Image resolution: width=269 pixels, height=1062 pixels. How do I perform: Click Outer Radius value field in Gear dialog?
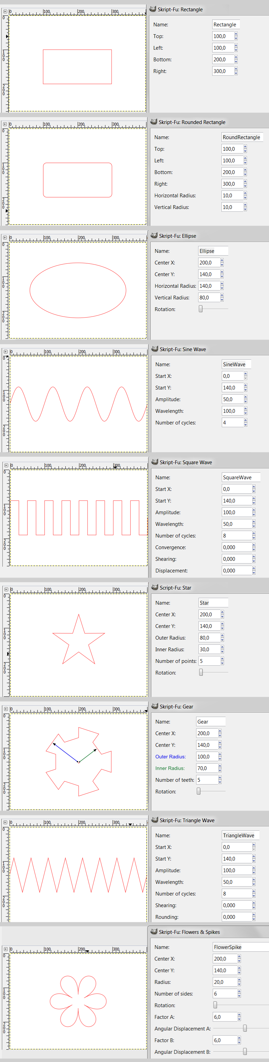207,756
